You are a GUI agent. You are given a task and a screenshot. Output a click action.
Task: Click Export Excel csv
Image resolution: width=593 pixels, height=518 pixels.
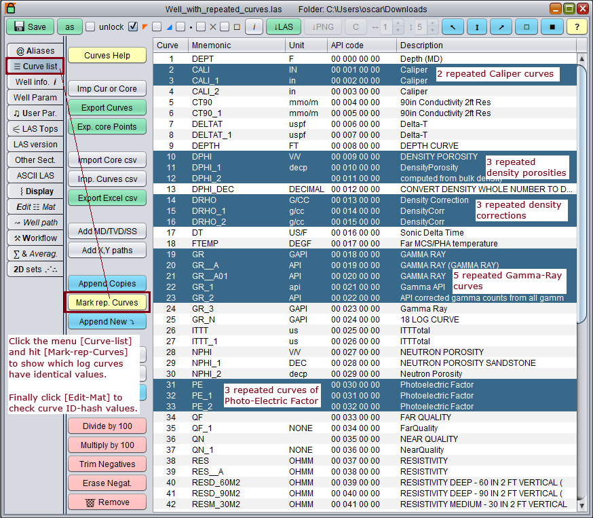pyautogui.click(x=107, y=198)
